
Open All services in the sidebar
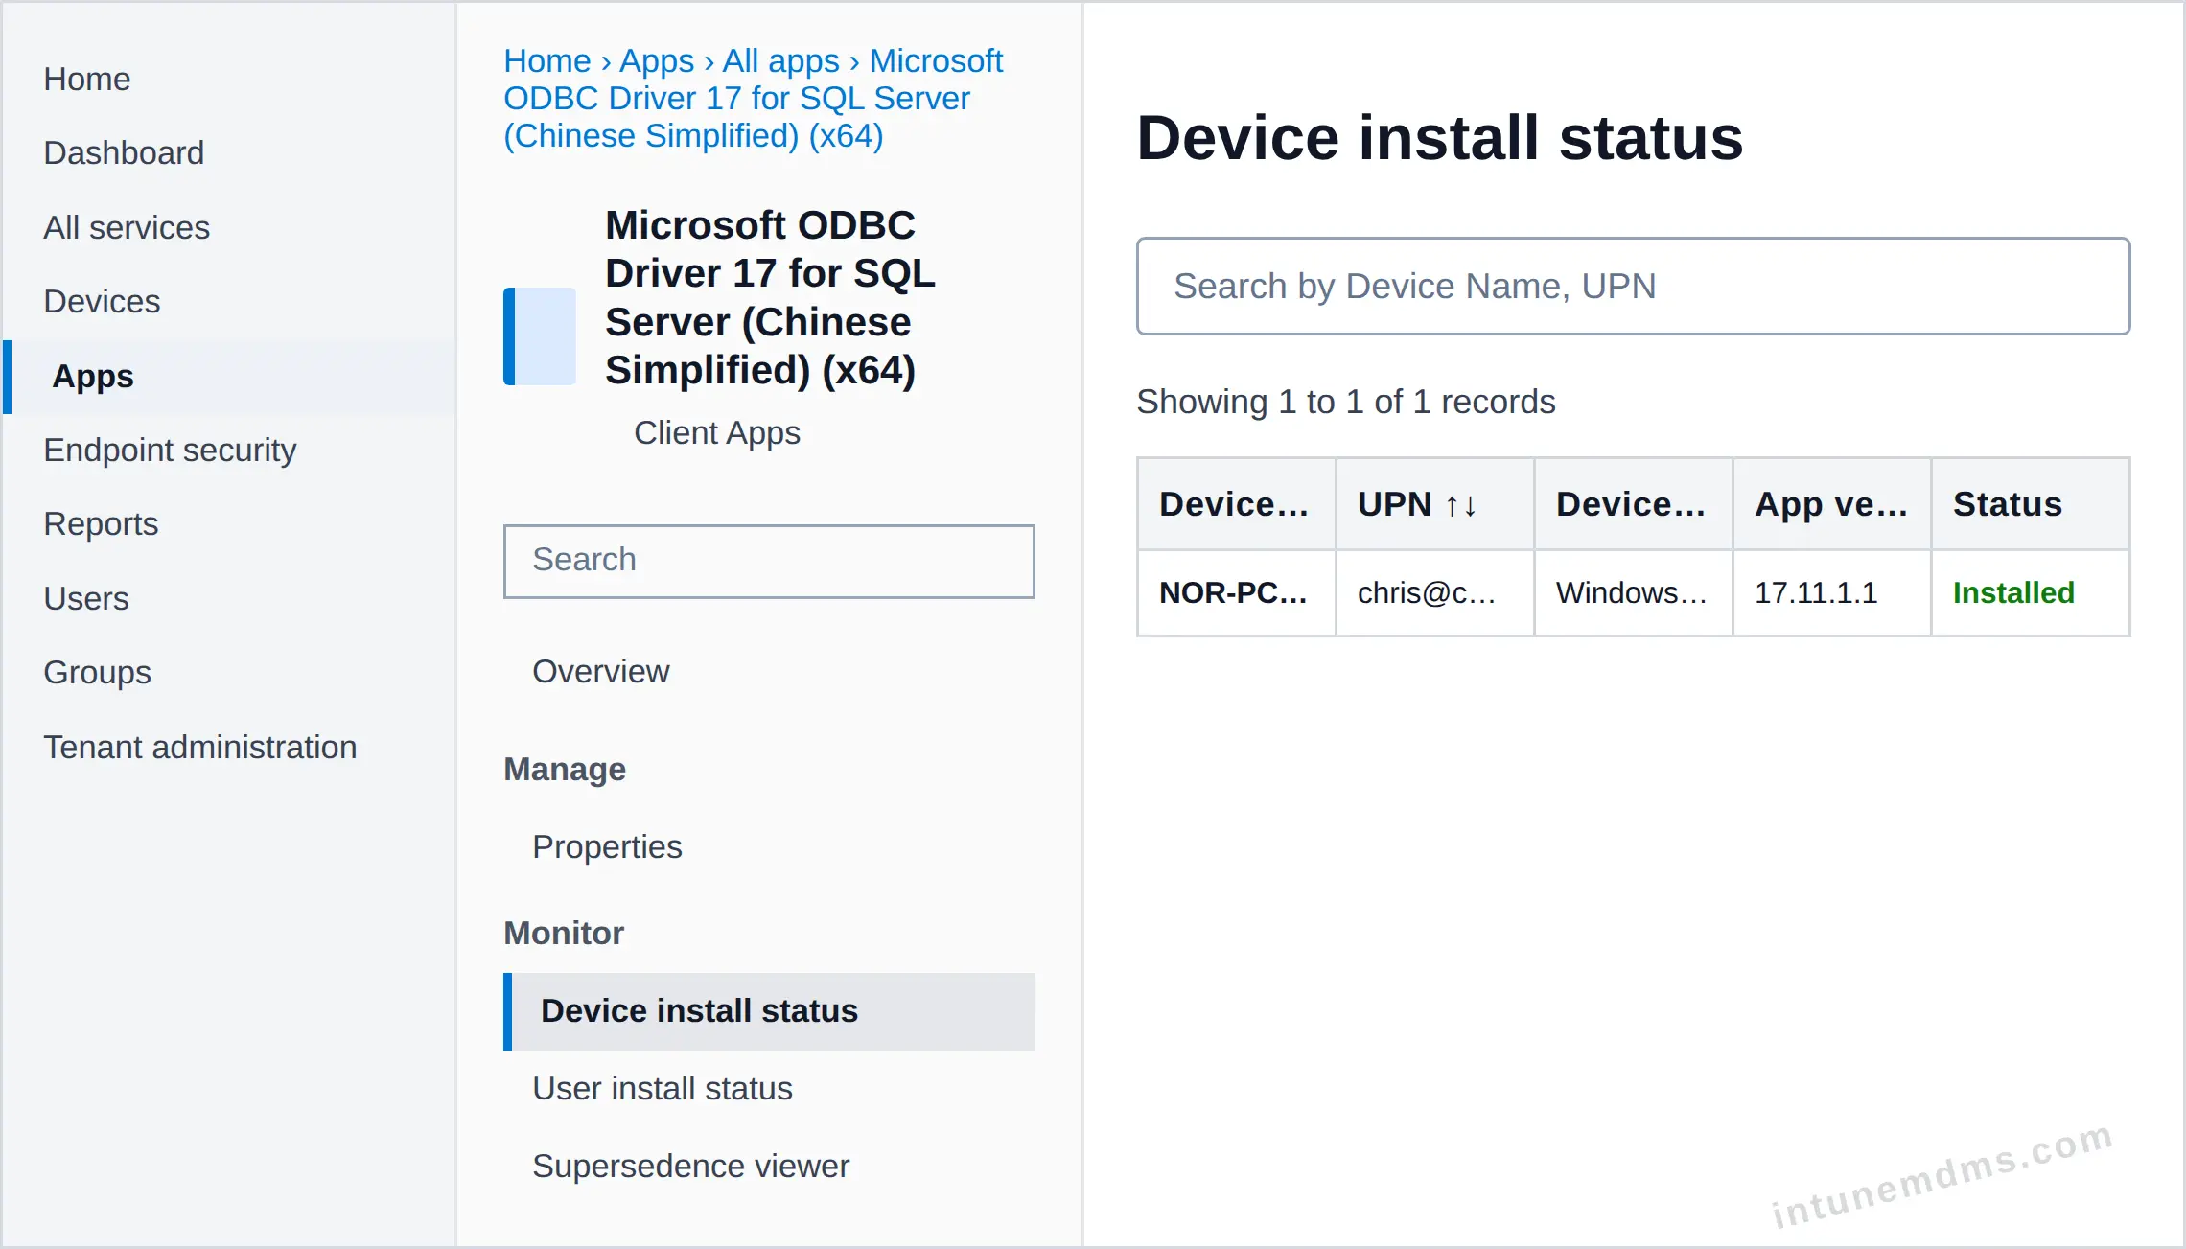(x=127, y=227)
